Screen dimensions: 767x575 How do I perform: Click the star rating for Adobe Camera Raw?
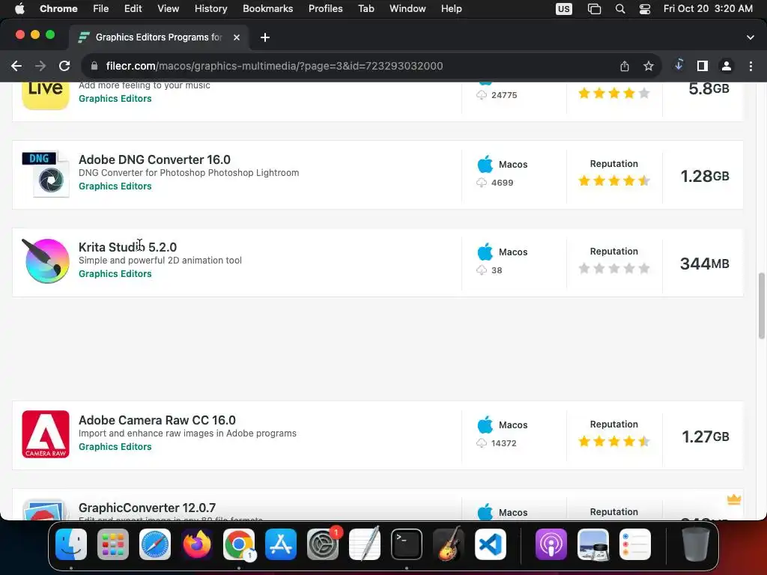[x=614, y=442]
